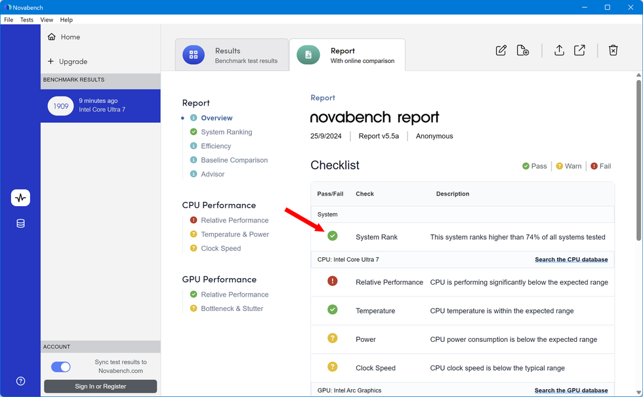The width and height of the screenshot is (643, 397).
Task: Open the database icon in left sidebar
Action: (x=20, y=224)
